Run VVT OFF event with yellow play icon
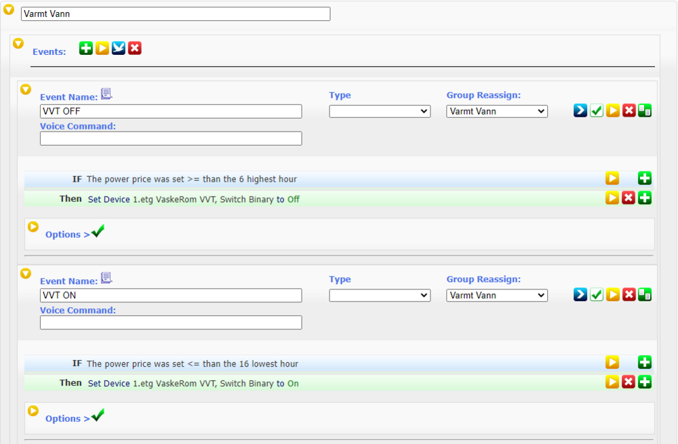This screenshot has height=444, width=678. pyautogui.click(x=613, y=110)
